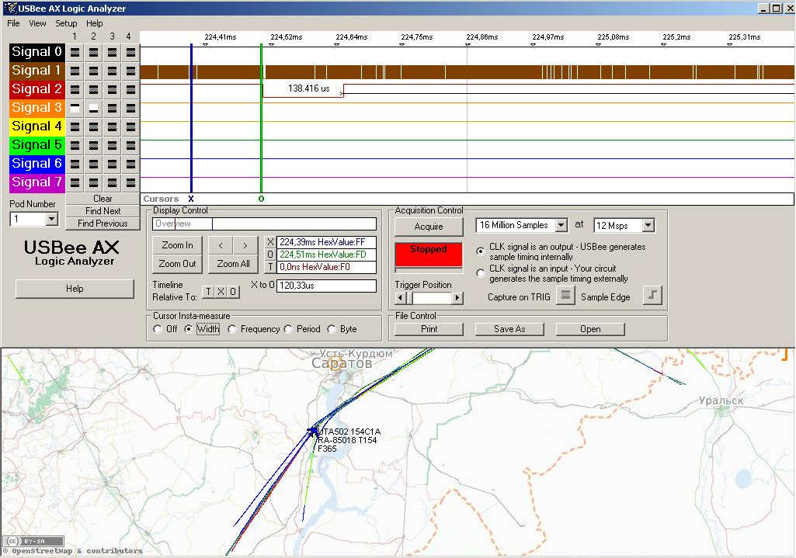Set timeline relative to X cursor
The width and height of the screenshot is (796, 558).
tap(221, 292)
